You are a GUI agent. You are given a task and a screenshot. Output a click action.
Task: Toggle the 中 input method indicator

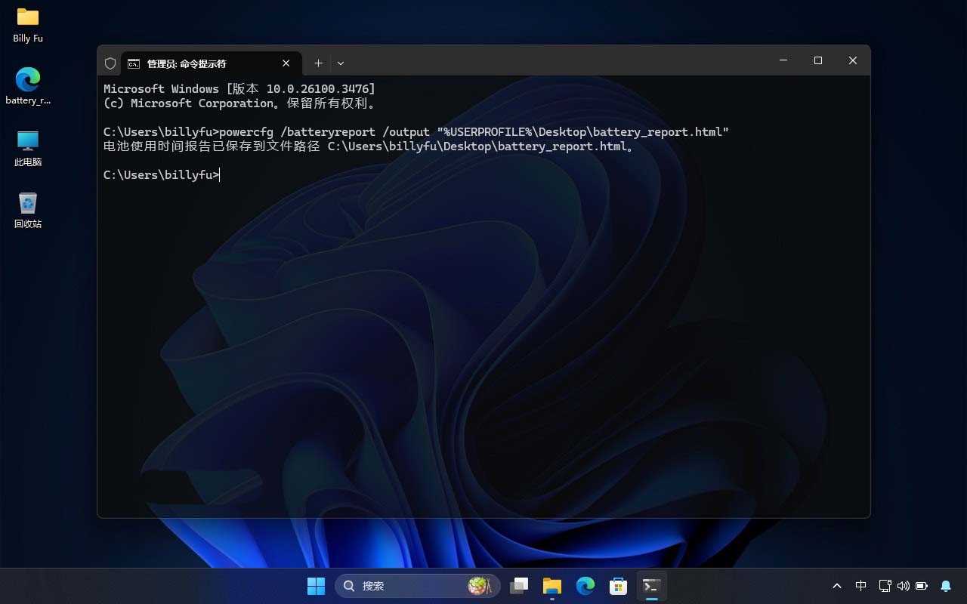point(860,585)
